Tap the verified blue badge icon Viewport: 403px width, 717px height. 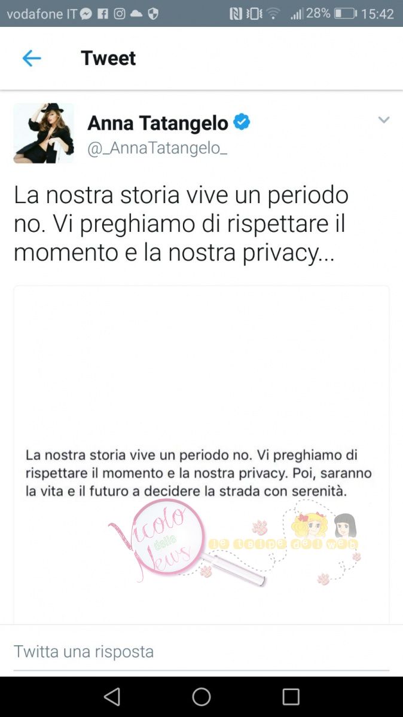(242, 122)
